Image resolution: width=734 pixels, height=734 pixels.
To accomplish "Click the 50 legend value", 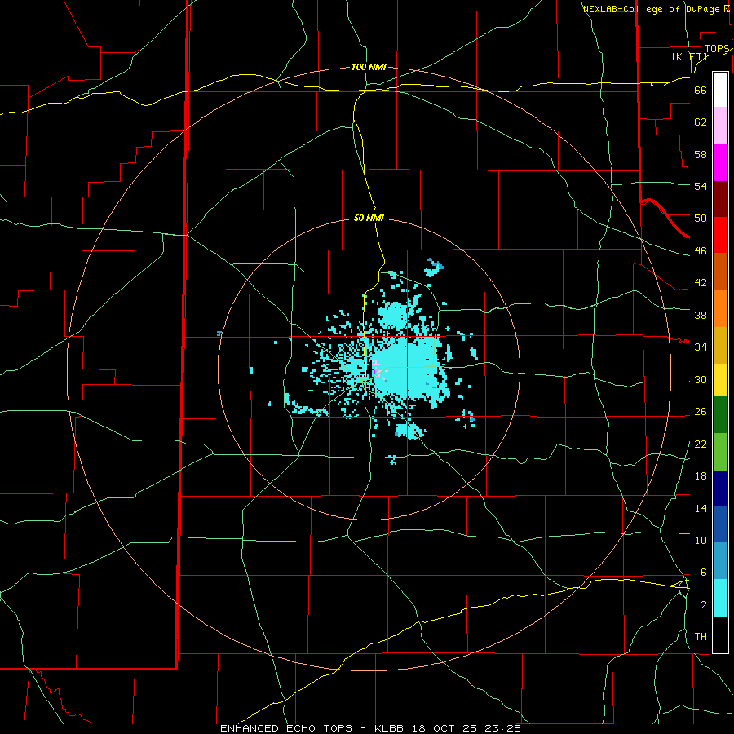I will pyautogui.click(x=701, y=218).
